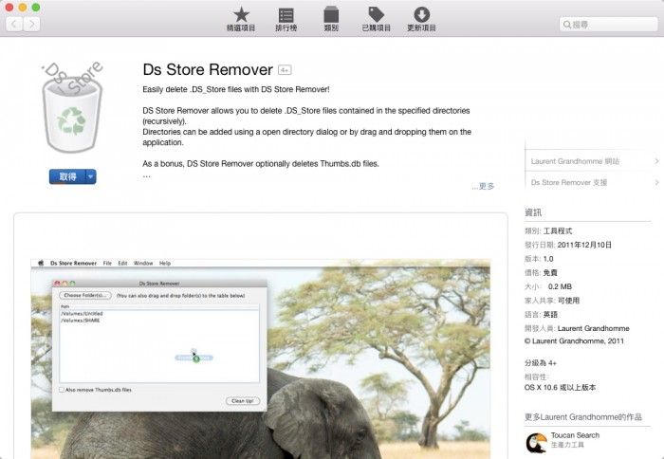
Task: Click price value 免費
Action: [550, 273]
